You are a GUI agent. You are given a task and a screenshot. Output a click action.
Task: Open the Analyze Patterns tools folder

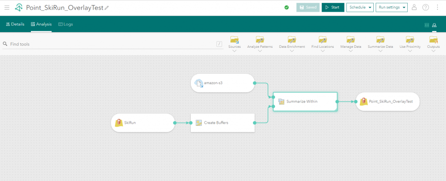(x=260, y=40)
